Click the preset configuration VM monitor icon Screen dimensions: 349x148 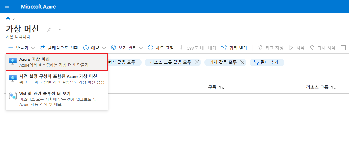pyautogui.click(x=12, y=78)
